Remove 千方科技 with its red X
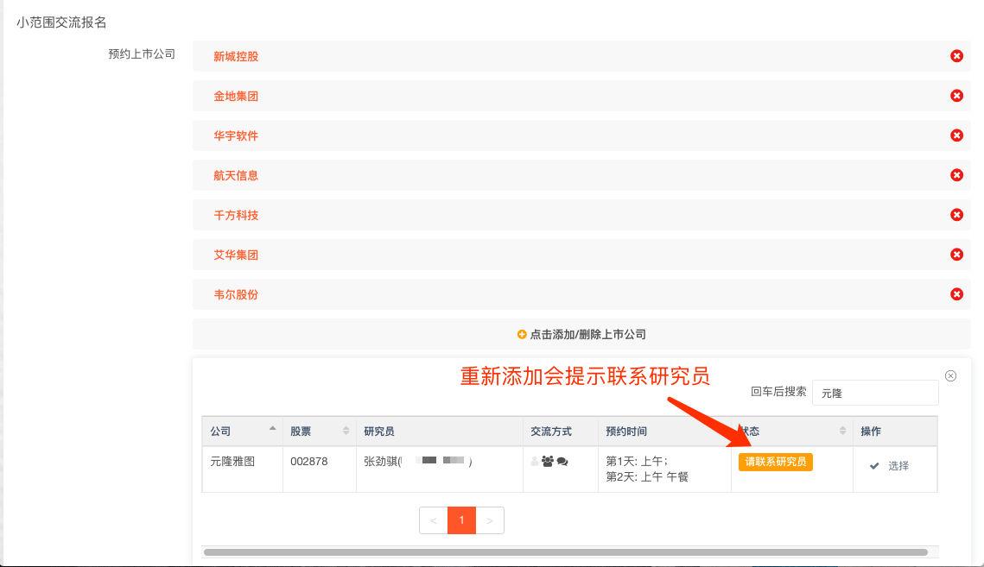The width and height of the screenshot is (984, 567). [x=956, y=215]
